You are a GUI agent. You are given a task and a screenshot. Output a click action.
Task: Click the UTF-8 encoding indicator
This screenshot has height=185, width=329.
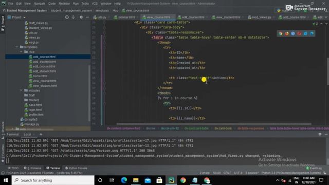(238, 173)
